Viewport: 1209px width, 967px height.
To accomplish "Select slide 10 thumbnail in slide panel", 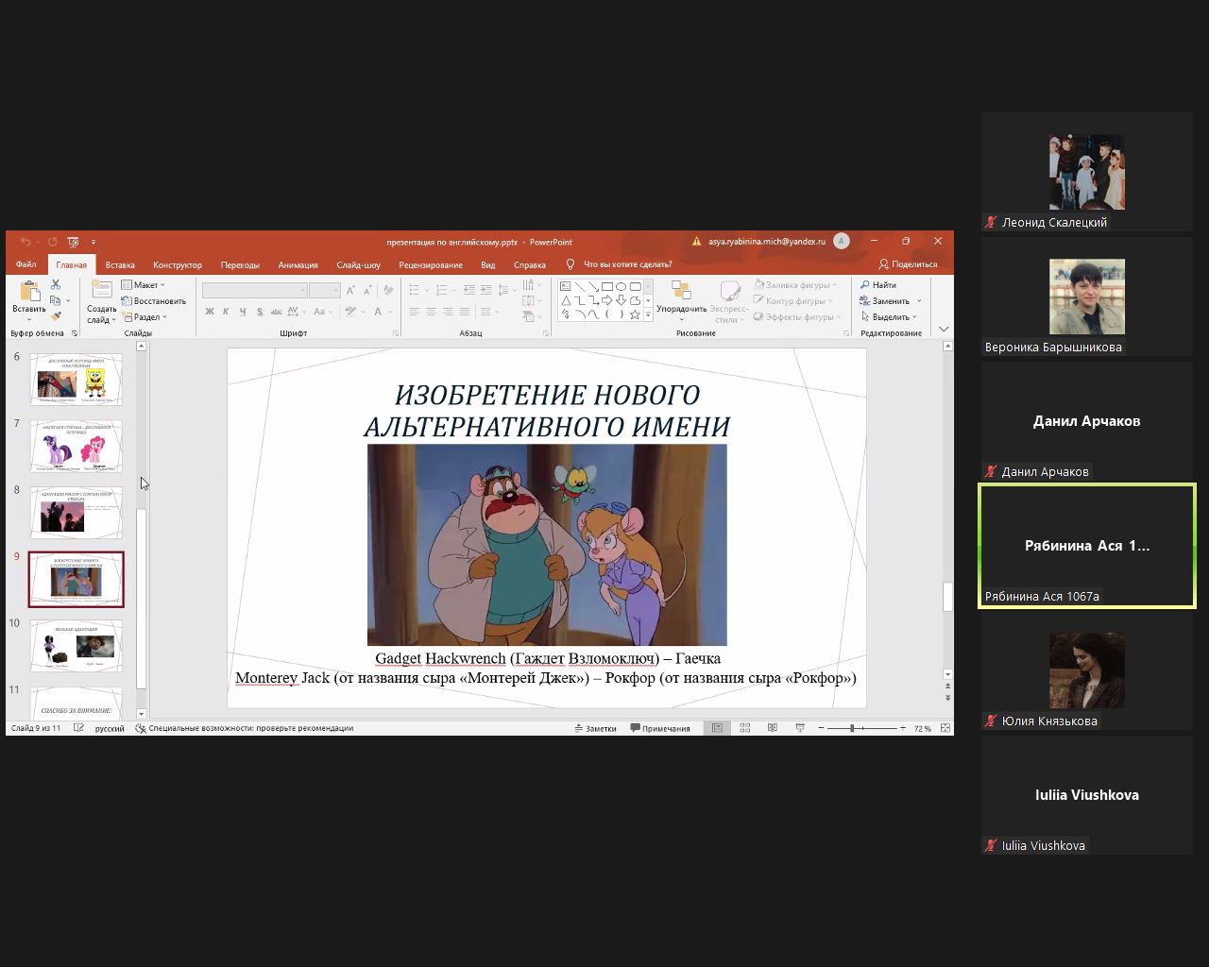I will point(77,646).
